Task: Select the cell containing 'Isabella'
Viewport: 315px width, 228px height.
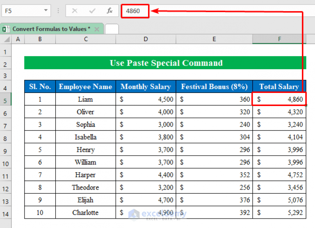Action: [86, 137]
